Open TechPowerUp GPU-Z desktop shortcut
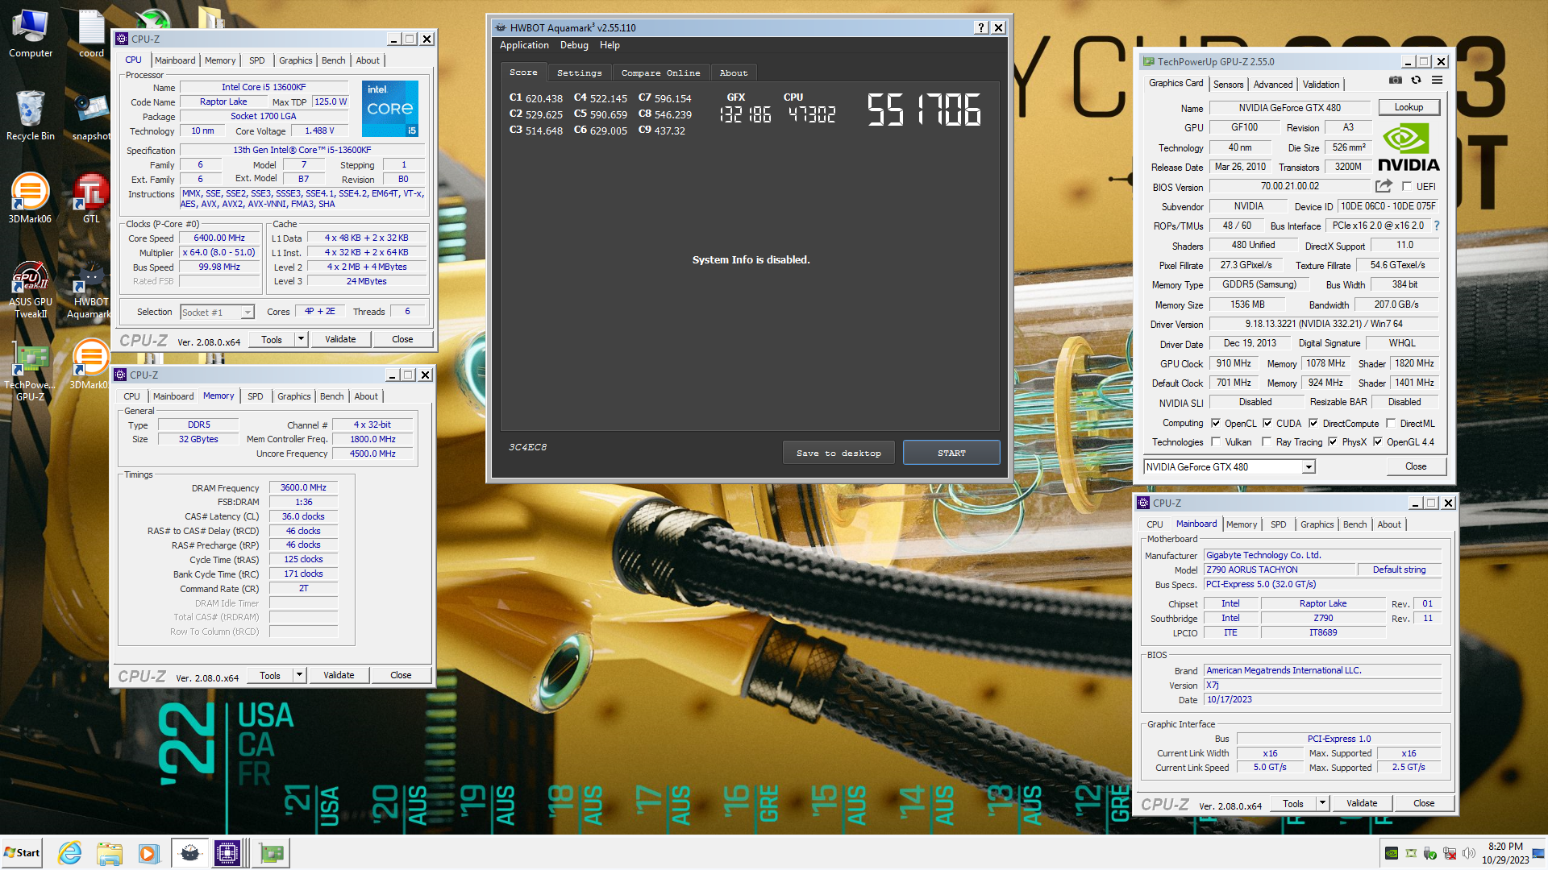The image size is (1548, 870). click(x=31, y=371)
